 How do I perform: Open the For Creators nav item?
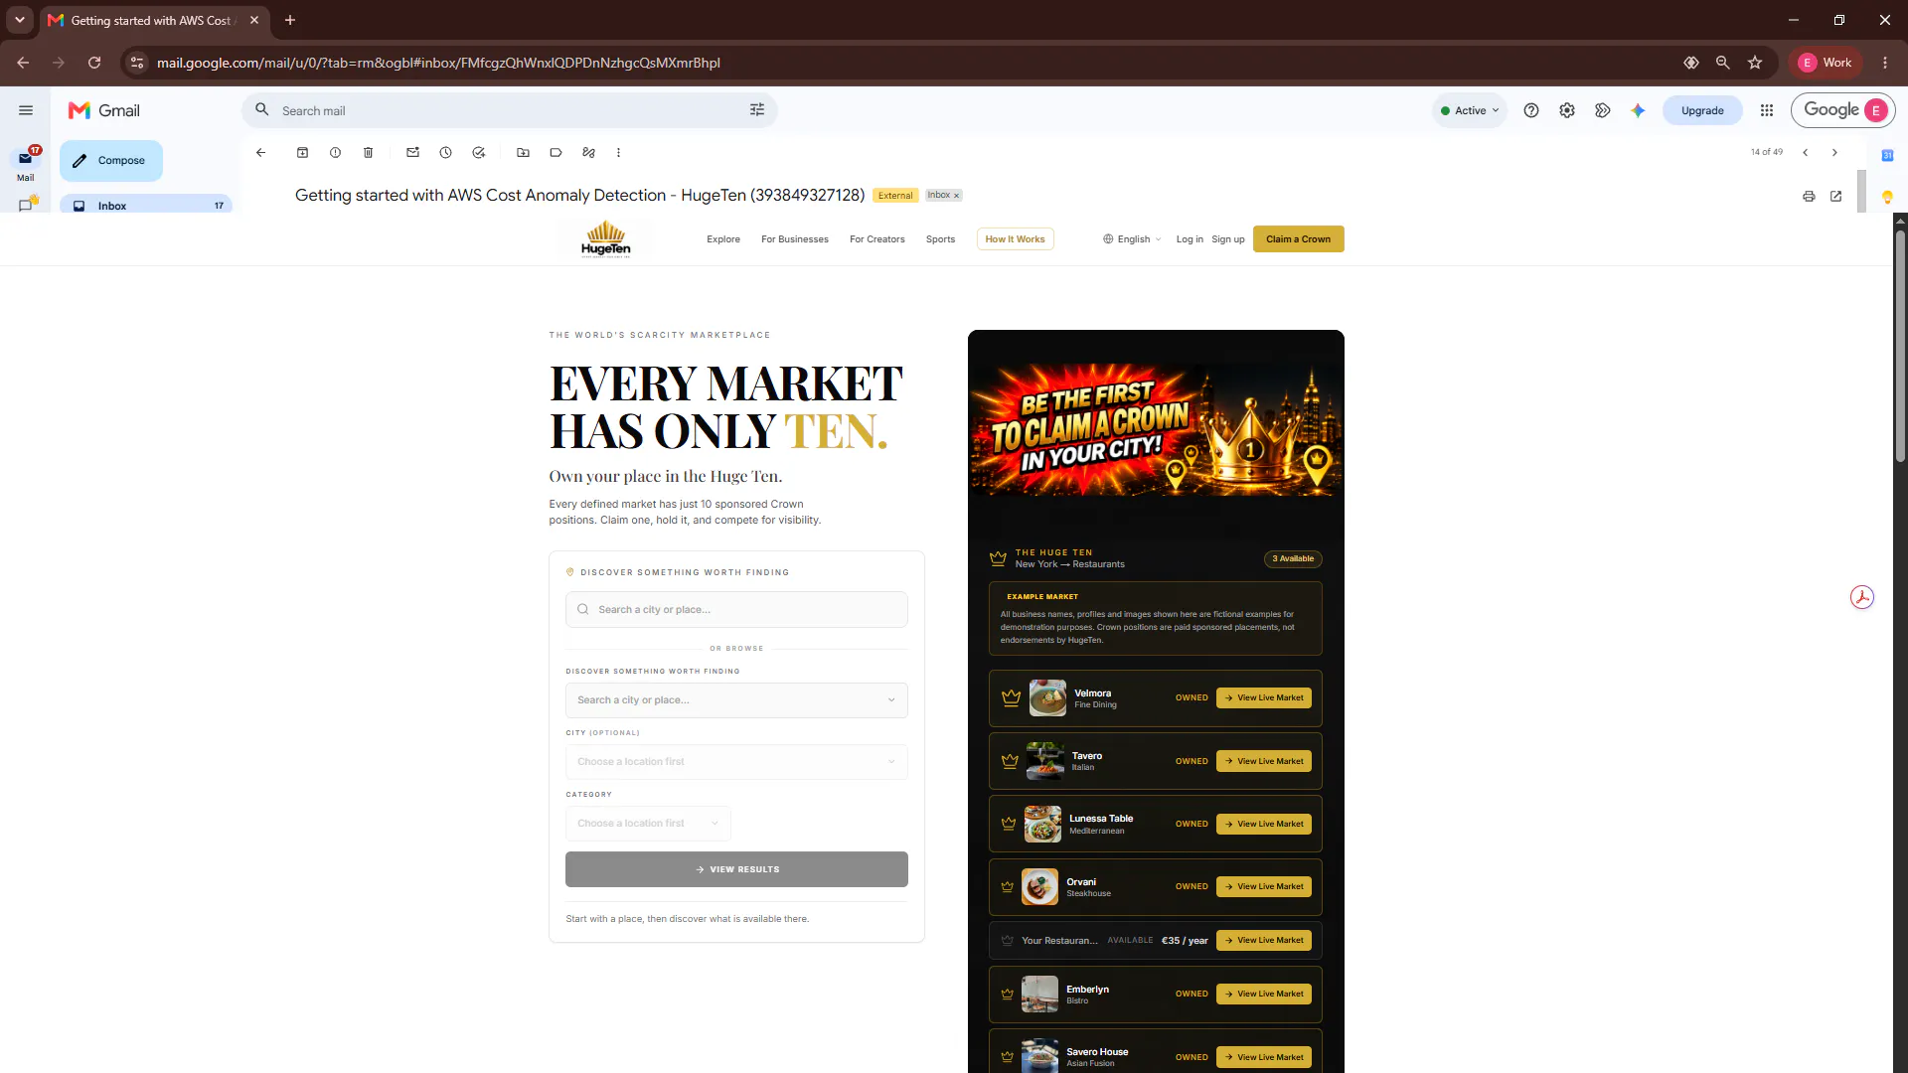(877, 239)
